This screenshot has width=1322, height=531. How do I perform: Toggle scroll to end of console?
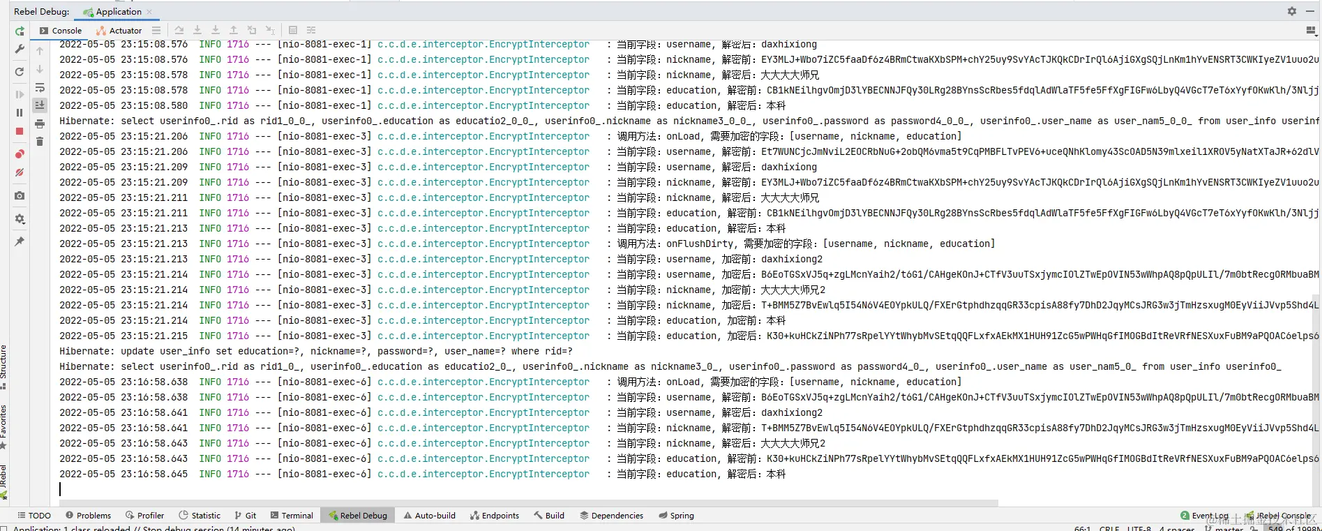(x=40, y=105)
